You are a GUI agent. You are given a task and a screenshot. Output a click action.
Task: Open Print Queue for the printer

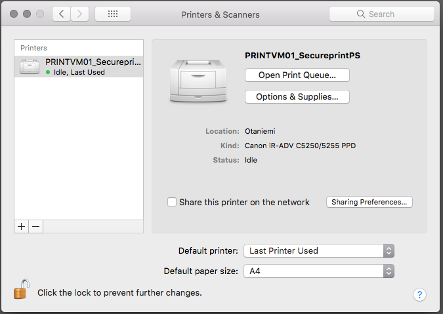tap(297, 75)
